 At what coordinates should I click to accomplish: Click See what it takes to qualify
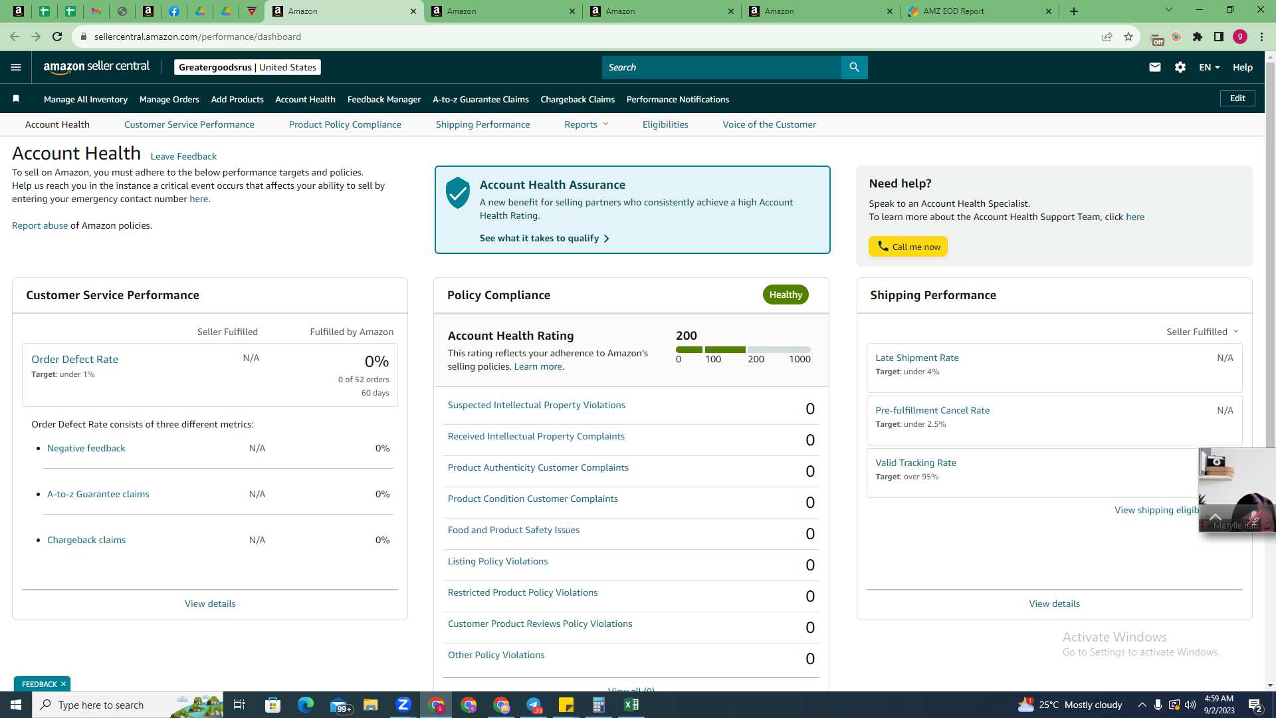(x=544, y=238)
